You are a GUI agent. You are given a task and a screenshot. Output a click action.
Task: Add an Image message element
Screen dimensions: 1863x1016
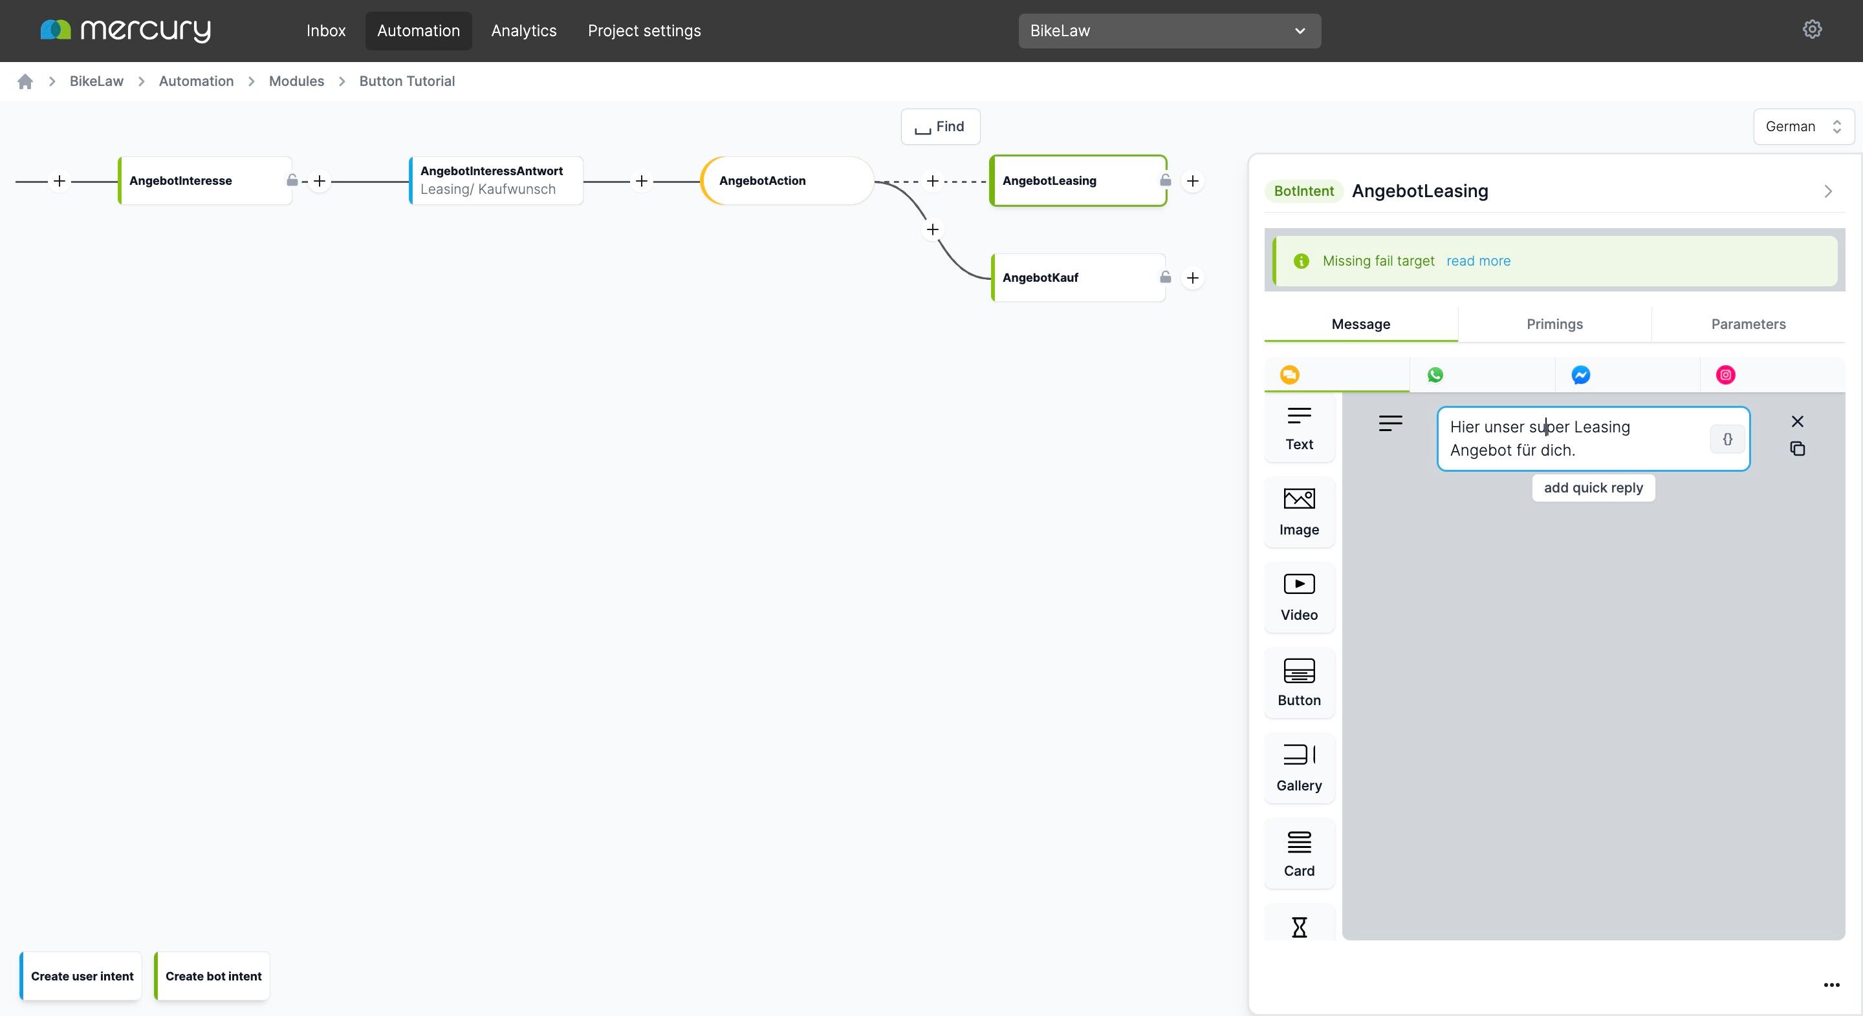(x=1299, y=513)
